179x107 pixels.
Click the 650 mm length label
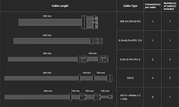47,35
